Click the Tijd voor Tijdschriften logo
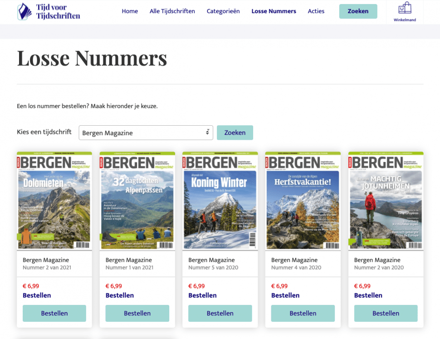This screenshot has width=440, height=339. point(49,11)
